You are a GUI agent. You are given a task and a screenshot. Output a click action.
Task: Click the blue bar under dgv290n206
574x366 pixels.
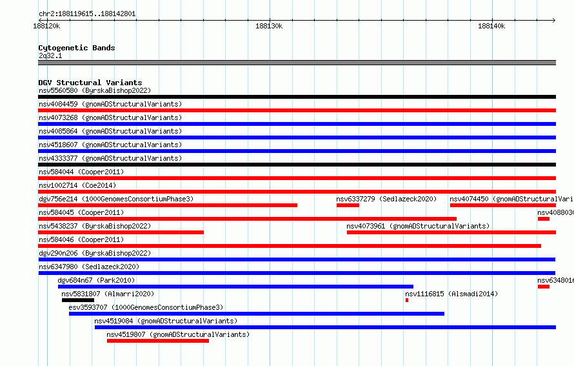coord(297,259)
